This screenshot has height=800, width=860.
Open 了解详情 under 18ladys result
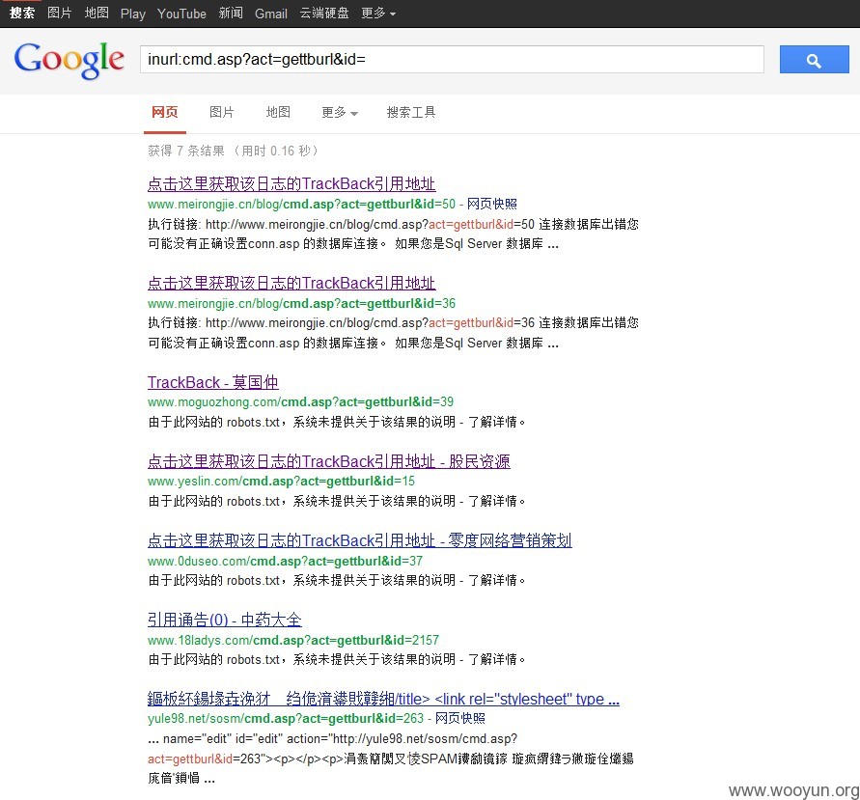(x=492, y=658)
